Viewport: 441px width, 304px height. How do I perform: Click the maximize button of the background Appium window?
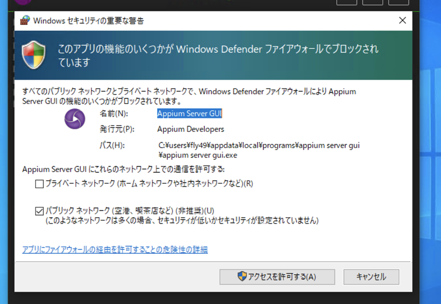click(x=372, y=2)
